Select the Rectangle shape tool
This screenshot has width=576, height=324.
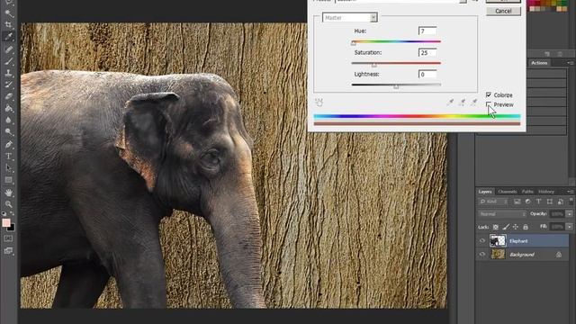click(9, 180)
